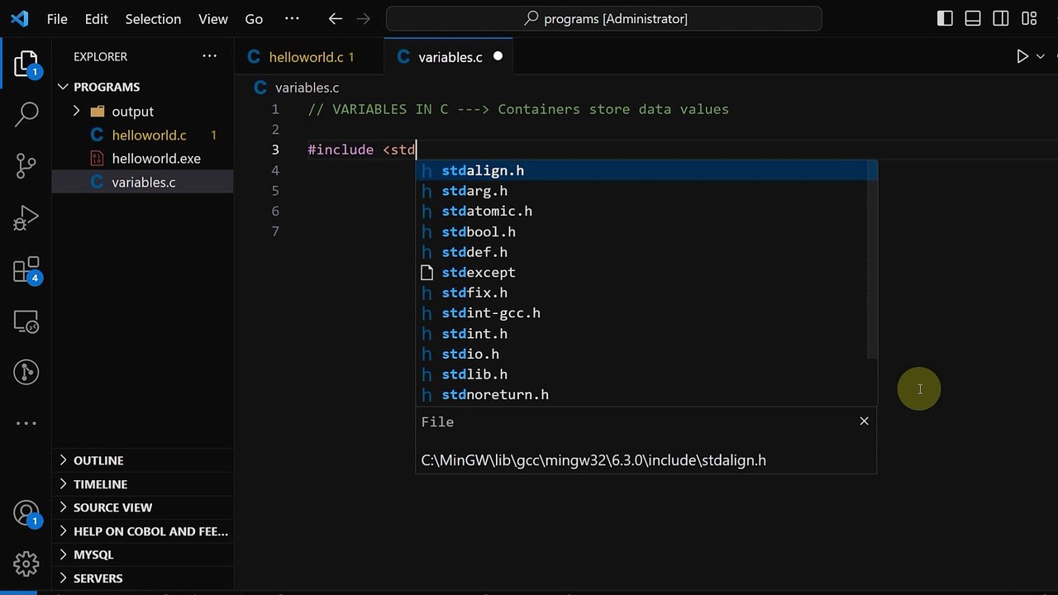This screenshot has height=595, width=1058.
Task: Open the Run and Debug view
Action: pyautogui.click(x=26, y=218)
